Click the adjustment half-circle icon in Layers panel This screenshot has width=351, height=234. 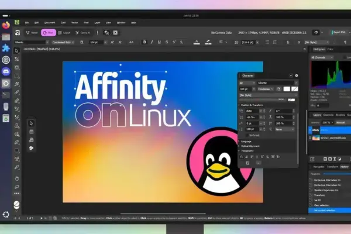(x=339, y=159)
